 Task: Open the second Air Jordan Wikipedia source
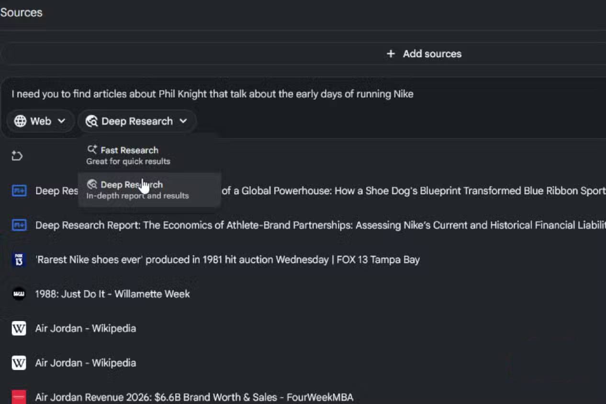point(86,363)
